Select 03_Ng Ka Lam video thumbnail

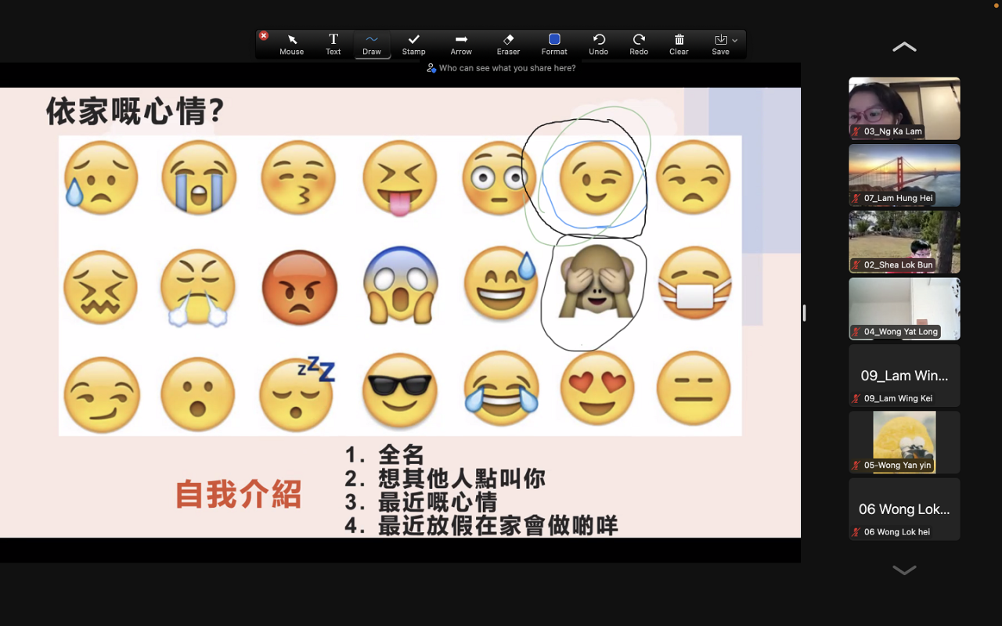pyautogui.click(x=904, y=108)
